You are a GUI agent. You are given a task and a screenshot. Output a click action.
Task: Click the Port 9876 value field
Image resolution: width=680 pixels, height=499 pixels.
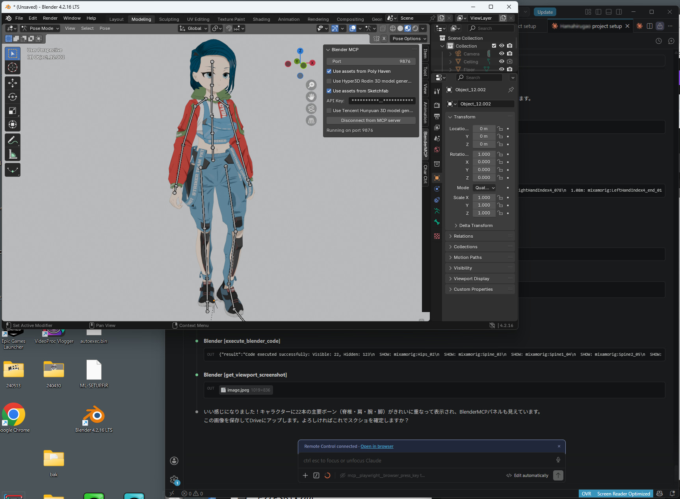click(371, 61)
